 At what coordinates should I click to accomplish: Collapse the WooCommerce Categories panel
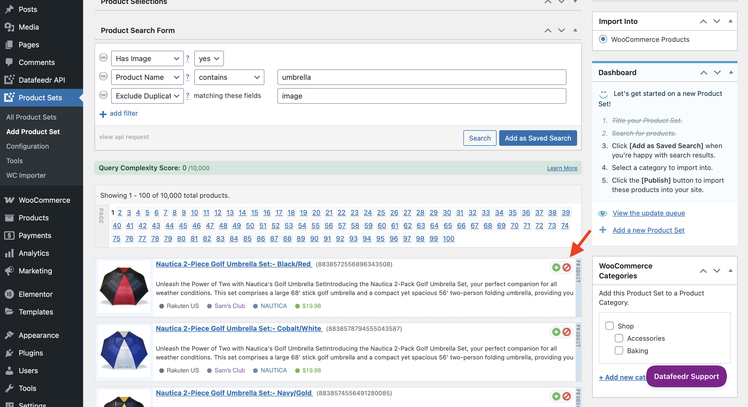pos(730,271)
